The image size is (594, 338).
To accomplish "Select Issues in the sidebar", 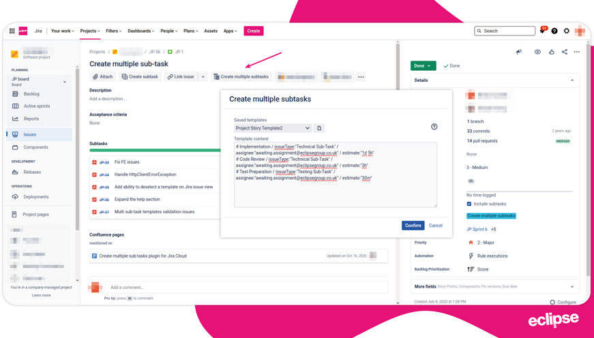I will pyautogui.click(x=39, y=134).
